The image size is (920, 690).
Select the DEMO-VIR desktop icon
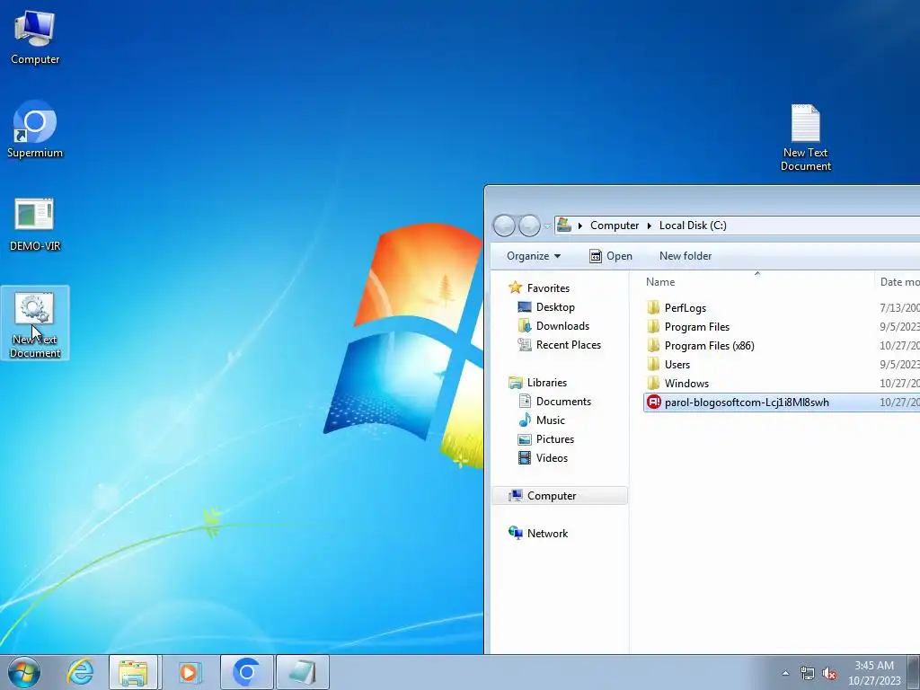tap(35, 224)
